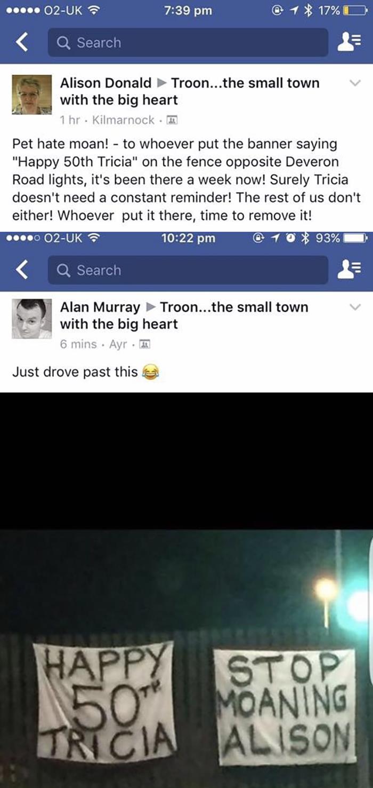View Alan Murray's profile picture
The image size is (373, 788).
pyautogui.click(x=32, y=319)
